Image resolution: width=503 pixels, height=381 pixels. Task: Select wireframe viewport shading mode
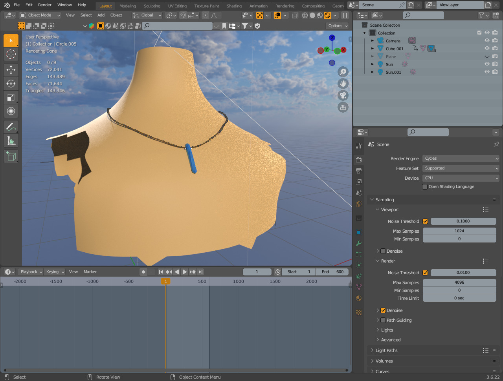coord(305,15)
